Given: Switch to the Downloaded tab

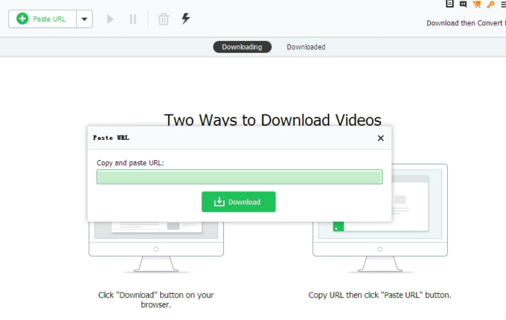Looking at the screenshot, I should (306, 47).
